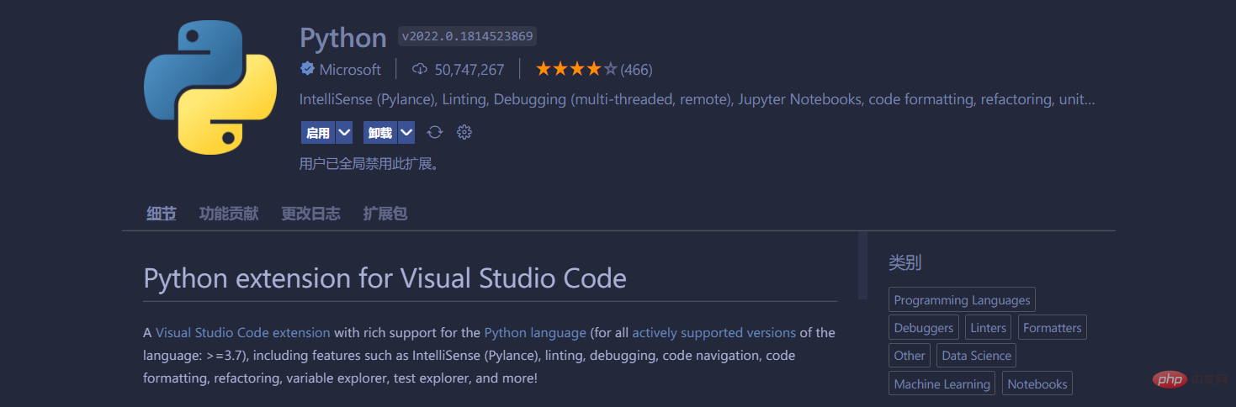1236x407 pixels.
Task: Click the Python extension logo
Action: (x=210, y=88)
